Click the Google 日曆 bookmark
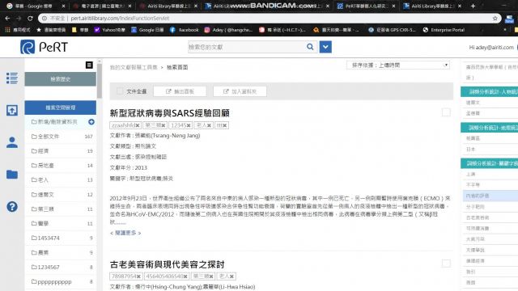 pyautogui.click(x=147, y=30)
